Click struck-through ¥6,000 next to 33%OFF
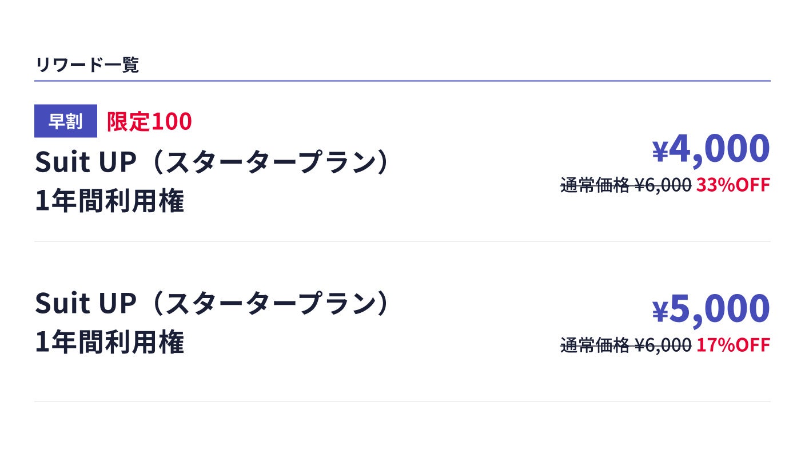This screenshot has height=453, width=805. (x=663, y=185)
